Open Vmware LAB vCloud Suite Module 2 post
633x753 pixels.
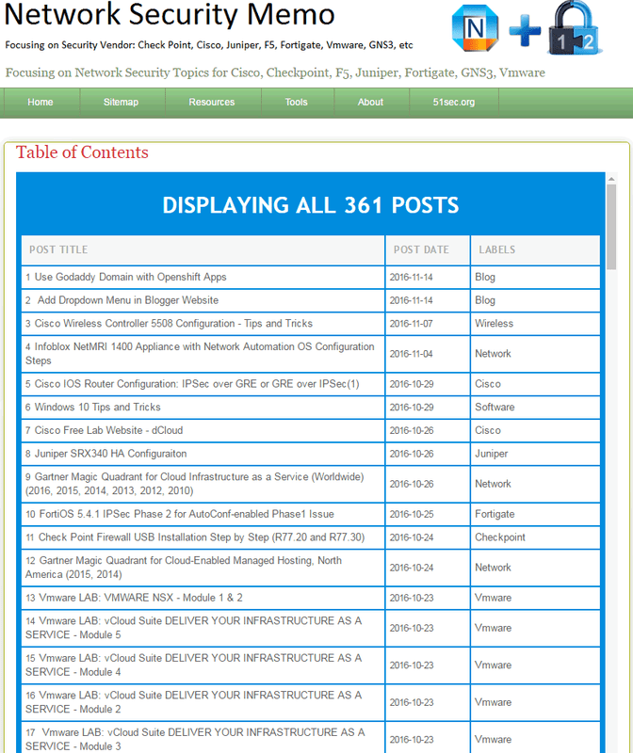[194, 702]
